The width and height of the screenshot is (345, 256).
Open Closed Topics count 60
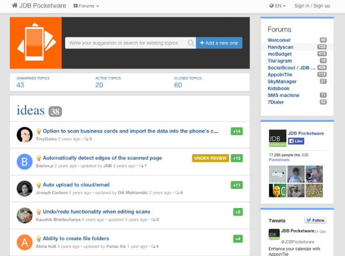coord(178,85)
